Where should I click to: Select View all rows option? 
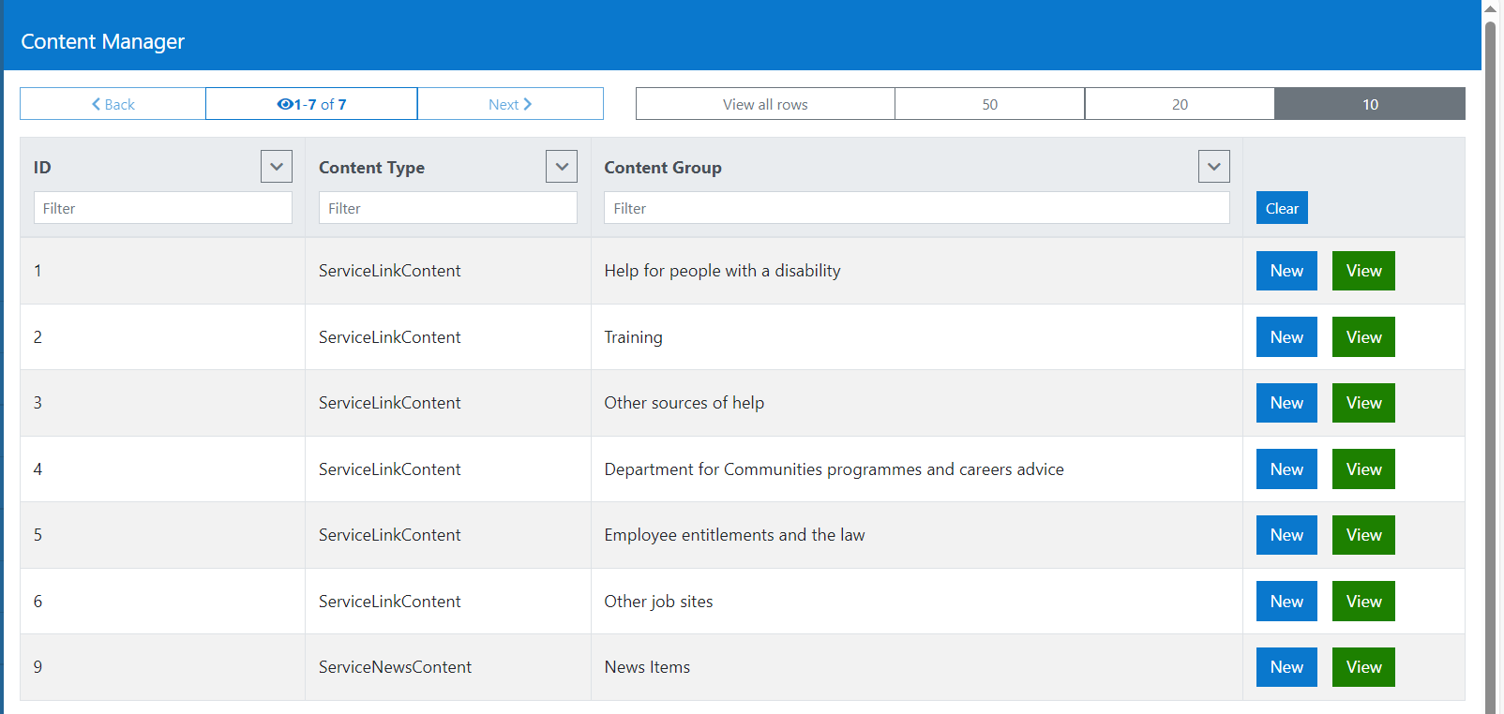pyautogui.click(x=765, y=104)
